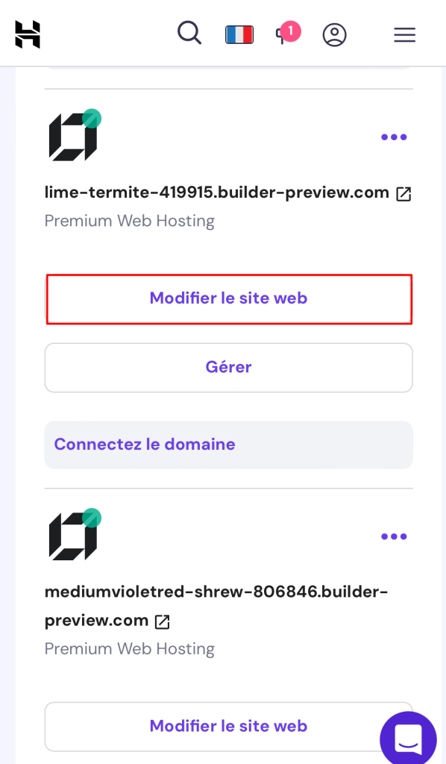
Task: Open the search magnifier icon
Action: pyautogui.click(x=189, y=33)
